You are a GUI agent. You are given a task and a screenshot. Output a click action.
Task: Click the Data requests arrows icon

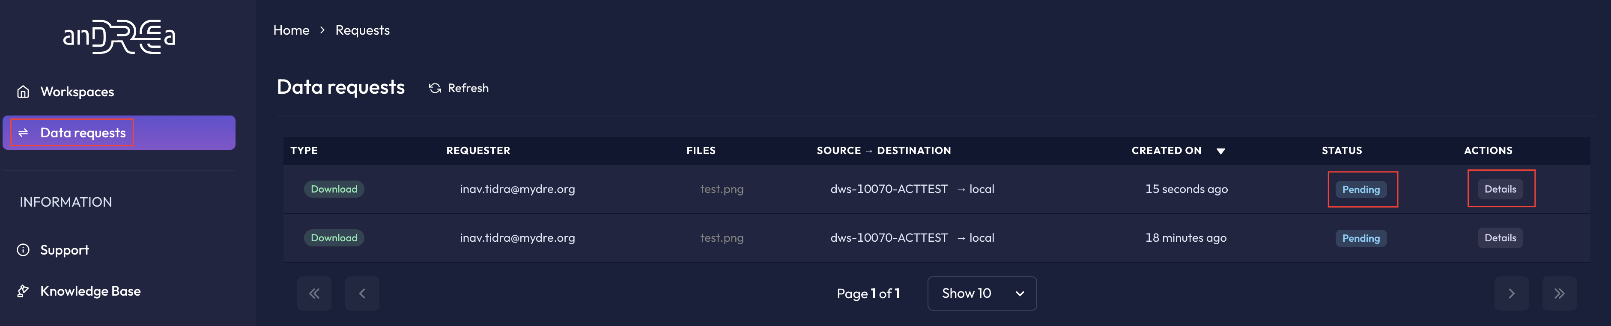pyautogui.click(x=23, y=133)
